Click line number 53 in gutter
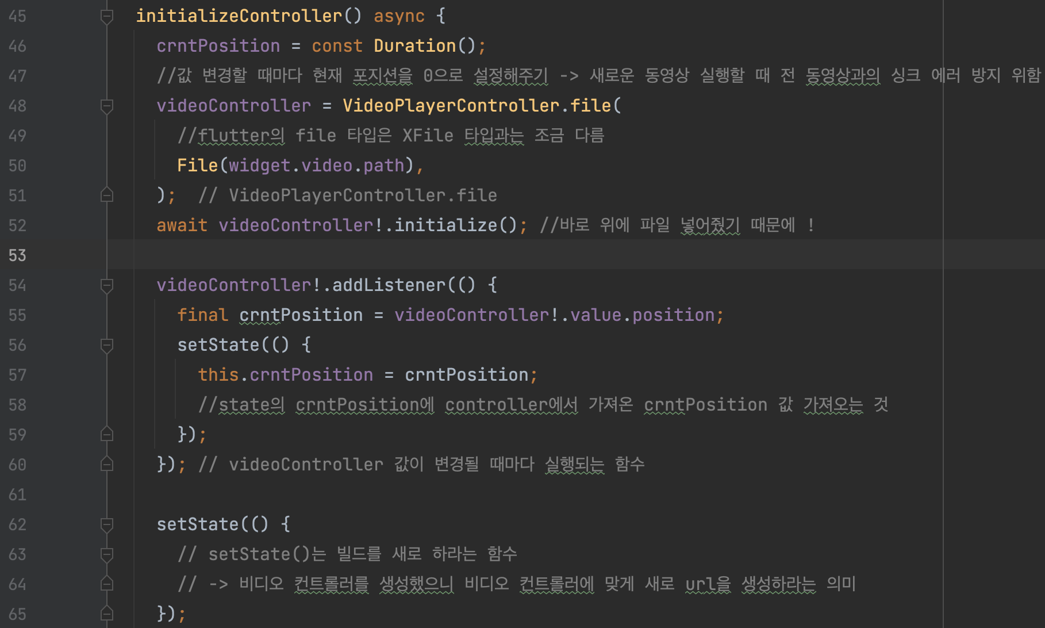1045x628 pixels. point(17,255)
